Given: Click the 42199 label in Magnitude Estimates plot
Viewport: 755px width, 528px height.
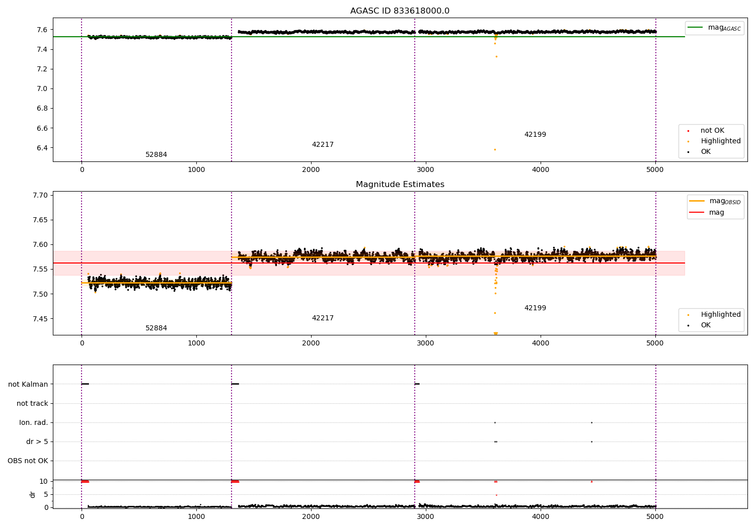Looking at the screenshot, I should pyautogui.click(x=535, y=308).
